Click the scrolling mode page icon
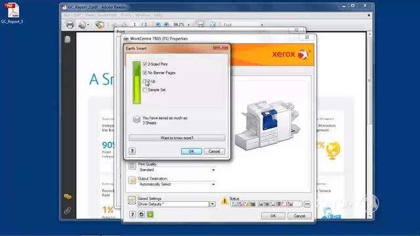This screenshot has height=236, width=420. click(201, 25)
